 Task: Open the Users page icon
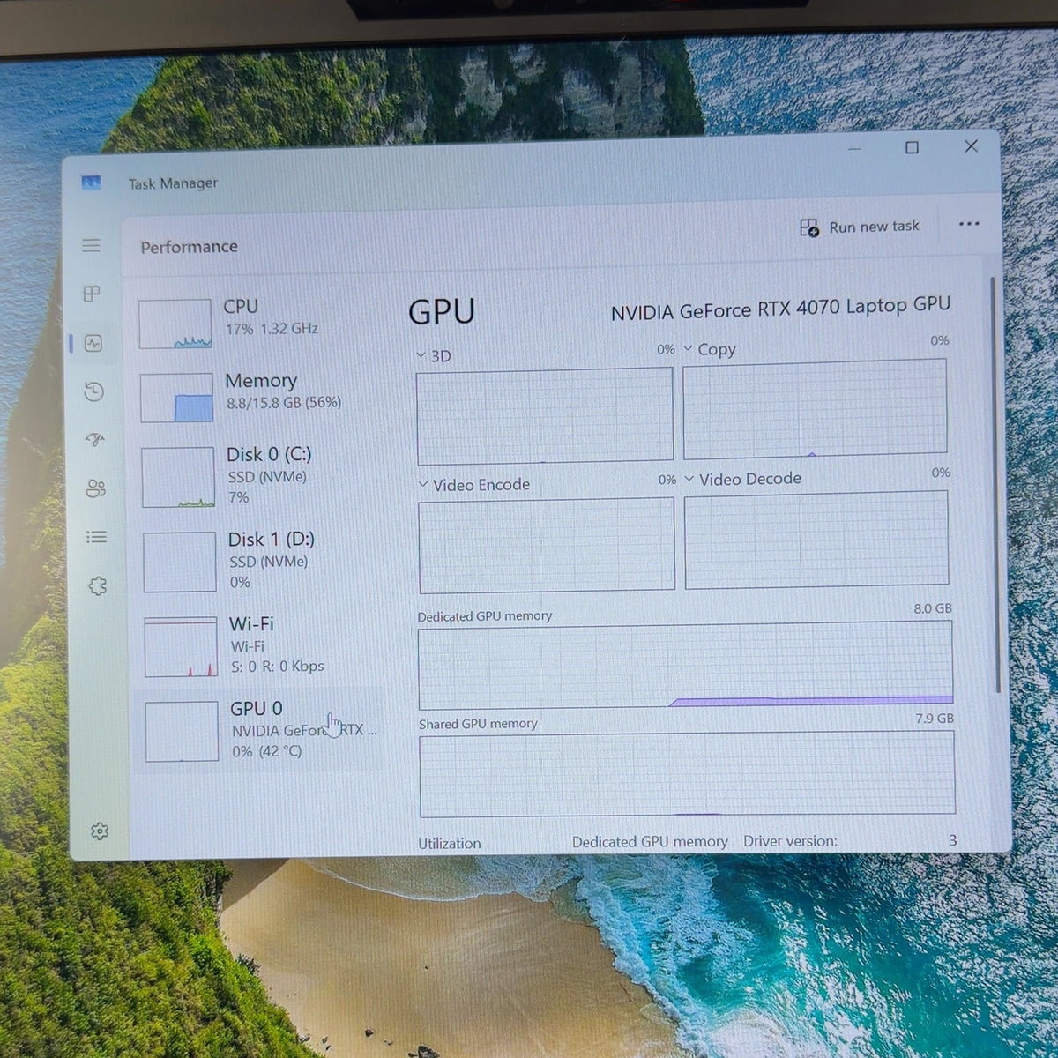click(96, 488)
